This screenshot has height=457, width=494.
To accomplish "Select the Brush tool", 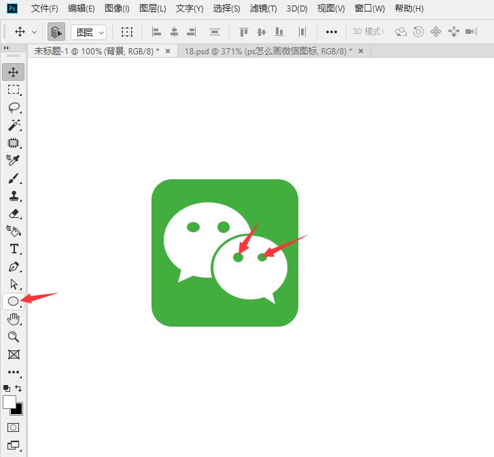I will coord(14,178).
